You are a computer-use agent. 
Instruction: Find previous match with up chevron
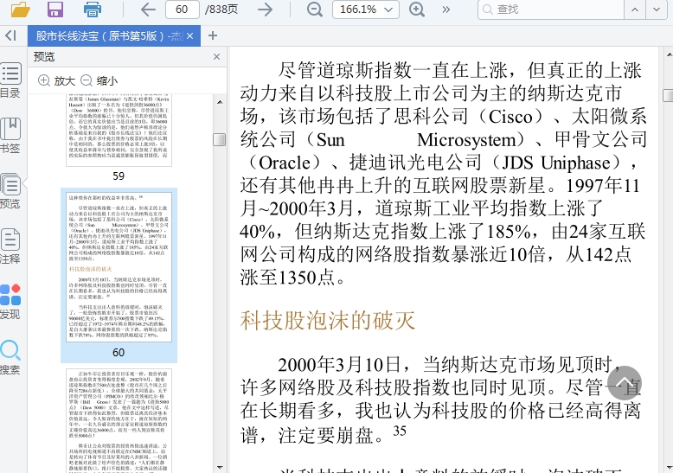(635, 10)
